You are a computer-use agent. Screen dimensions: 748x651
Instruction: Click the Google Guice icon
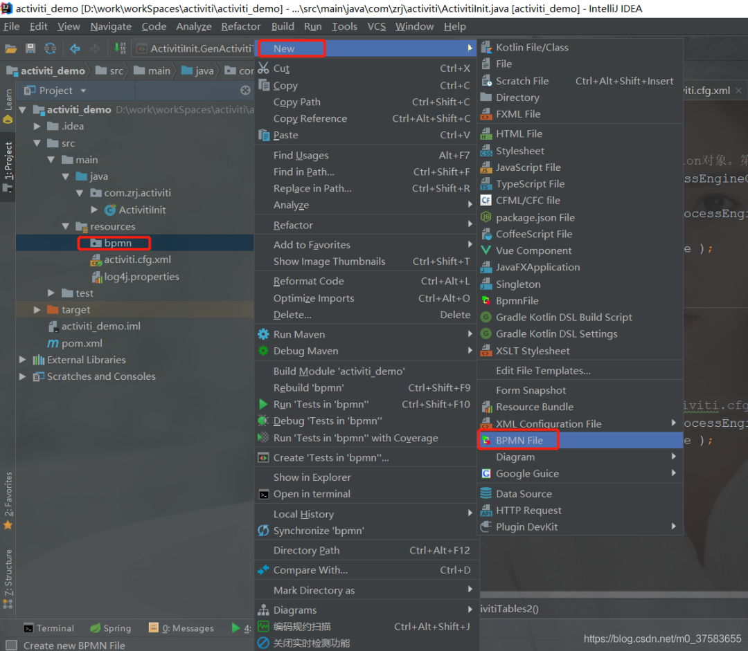486,473
